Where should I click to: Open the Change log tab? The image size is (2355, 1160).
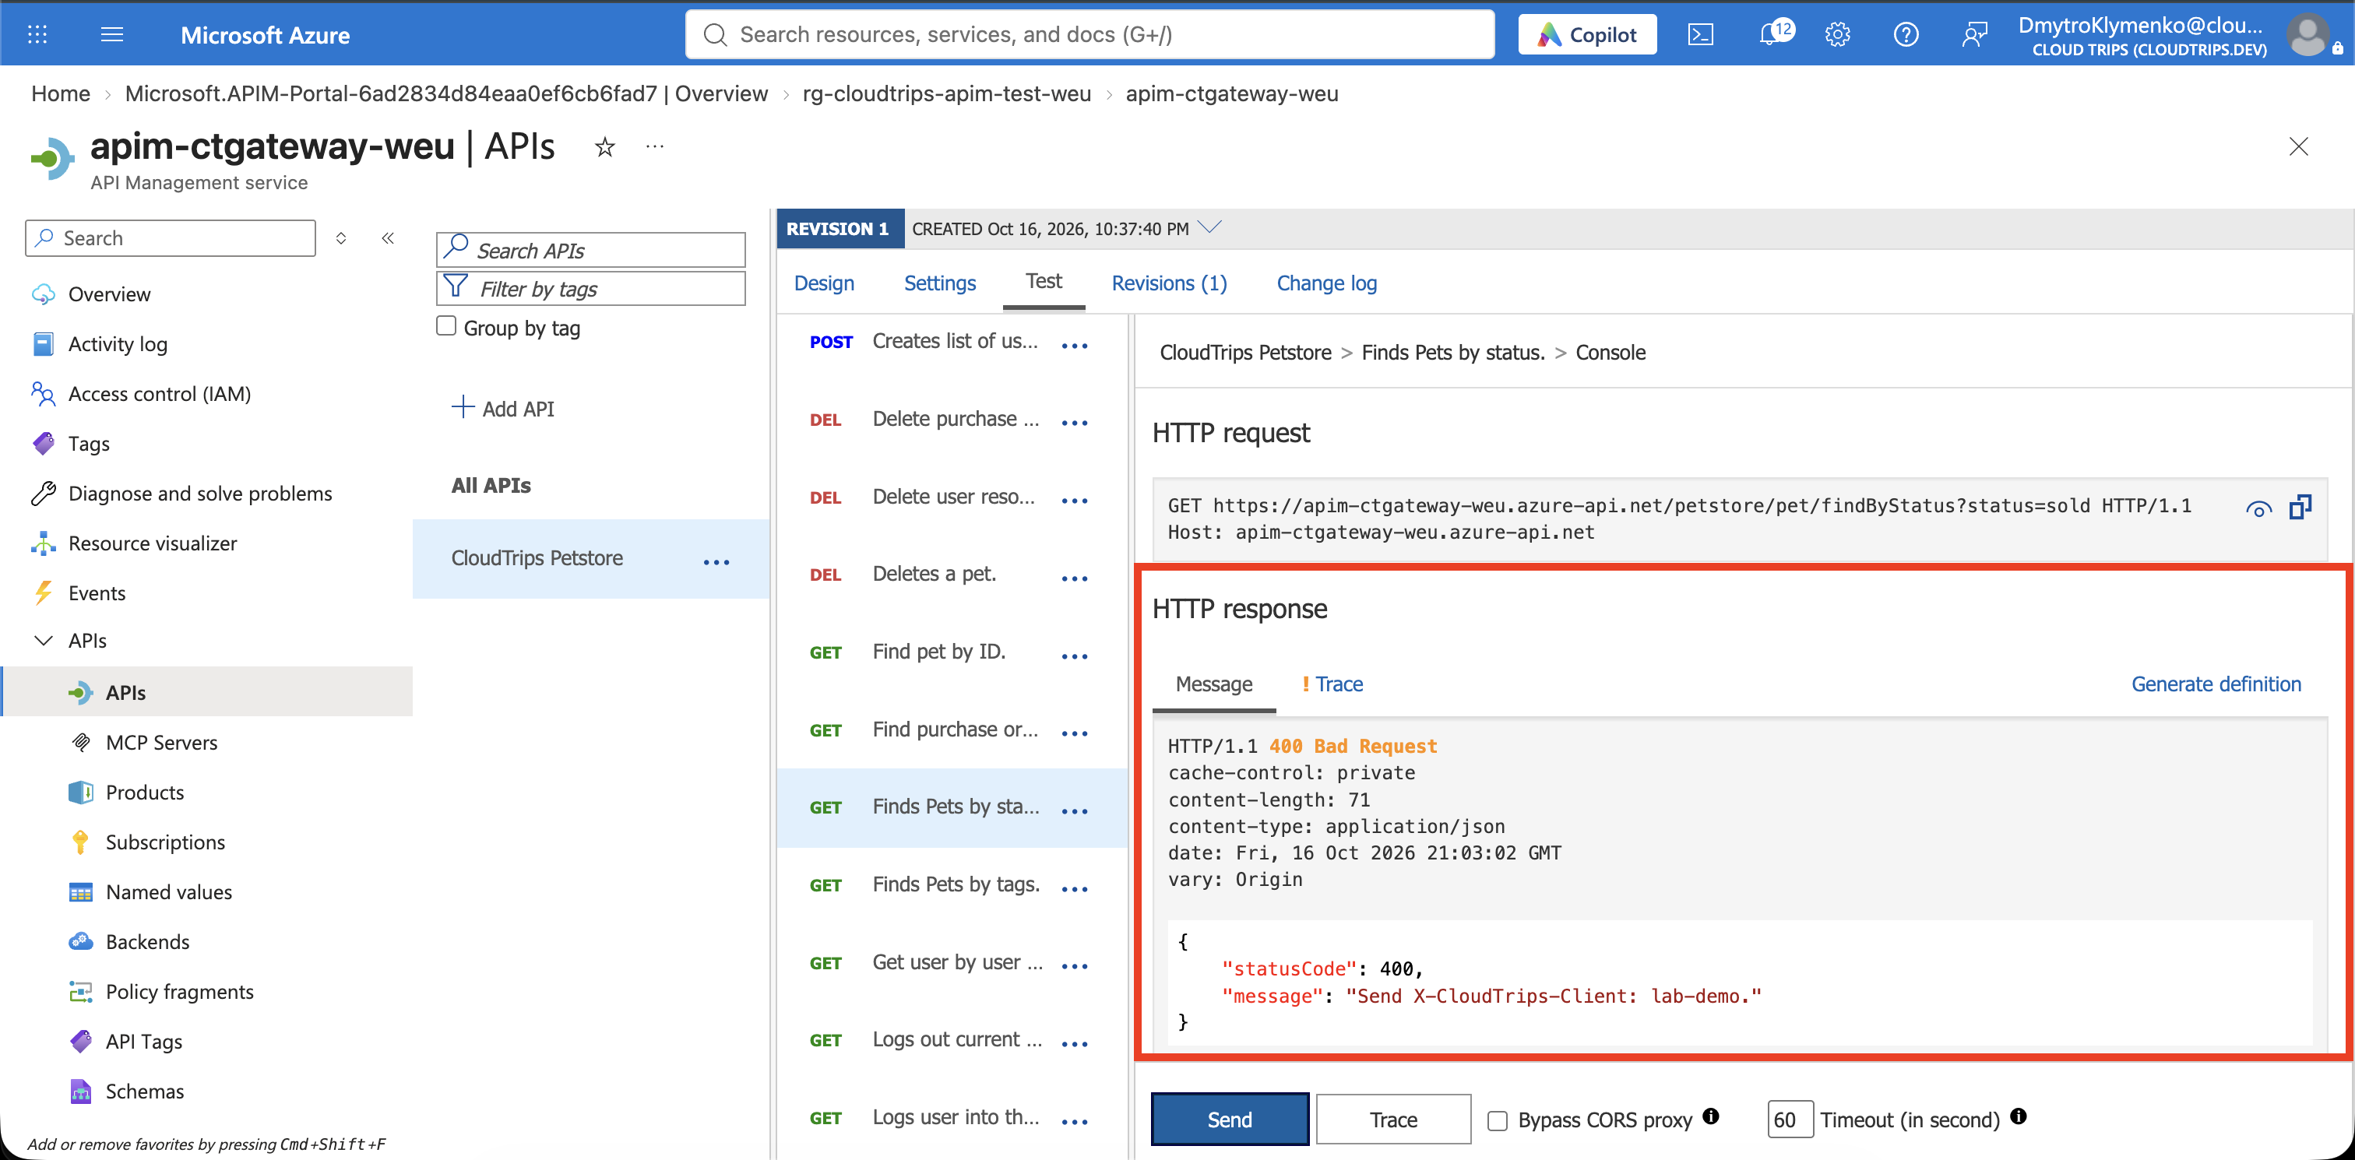tap(1326, 283)
